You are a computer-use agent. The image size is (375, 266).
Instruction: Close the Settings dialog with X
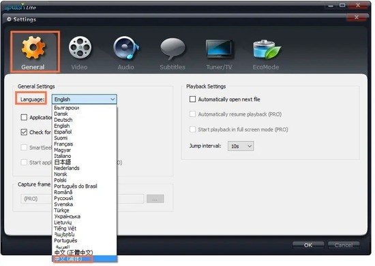pos(357,18)
